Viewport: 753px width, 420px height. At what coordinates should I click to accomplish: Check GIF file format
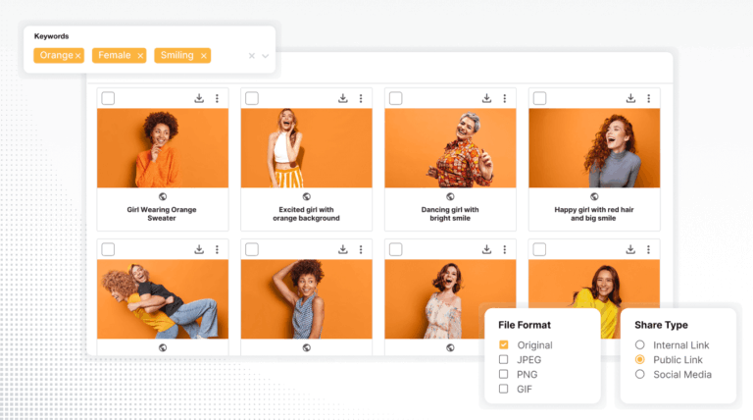click(503, 389)
